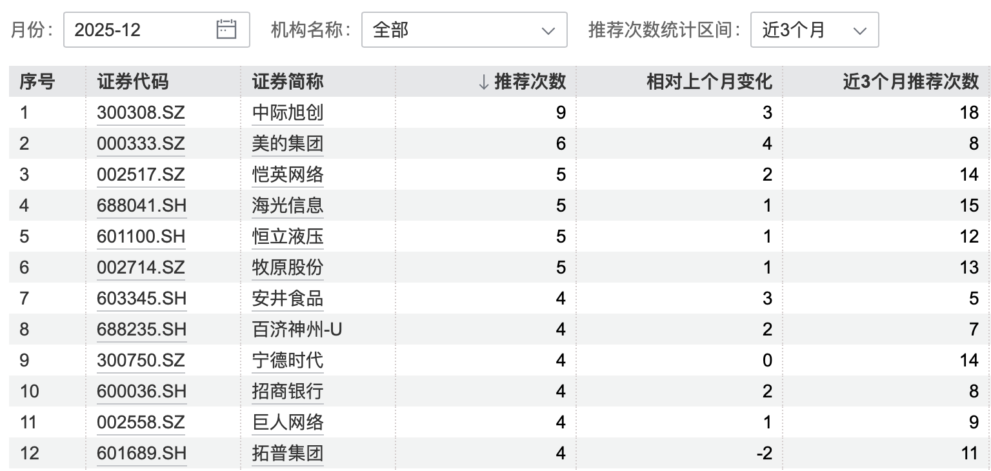Click the 美的集团 link
The image size is (991, 471).
[x=288, y=144]
